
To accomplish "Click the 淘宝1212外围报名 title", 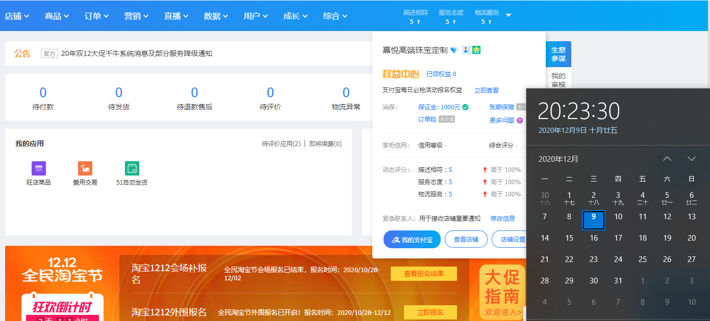I will 169,312.
